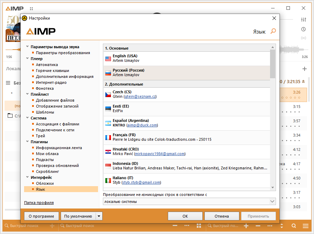Viewport: 314px width, 234px height.
Task: Open Дополнительная информация settings page
Action: pos(65,76)
